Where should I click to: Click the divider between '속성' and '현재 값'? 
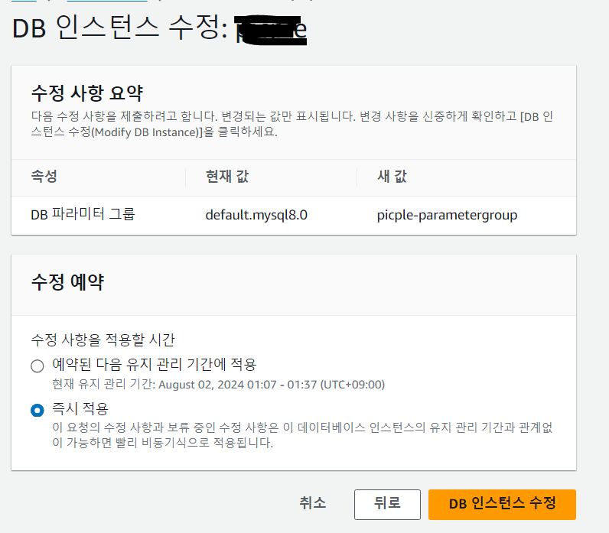pyautogui.click(x=186, y=177)
